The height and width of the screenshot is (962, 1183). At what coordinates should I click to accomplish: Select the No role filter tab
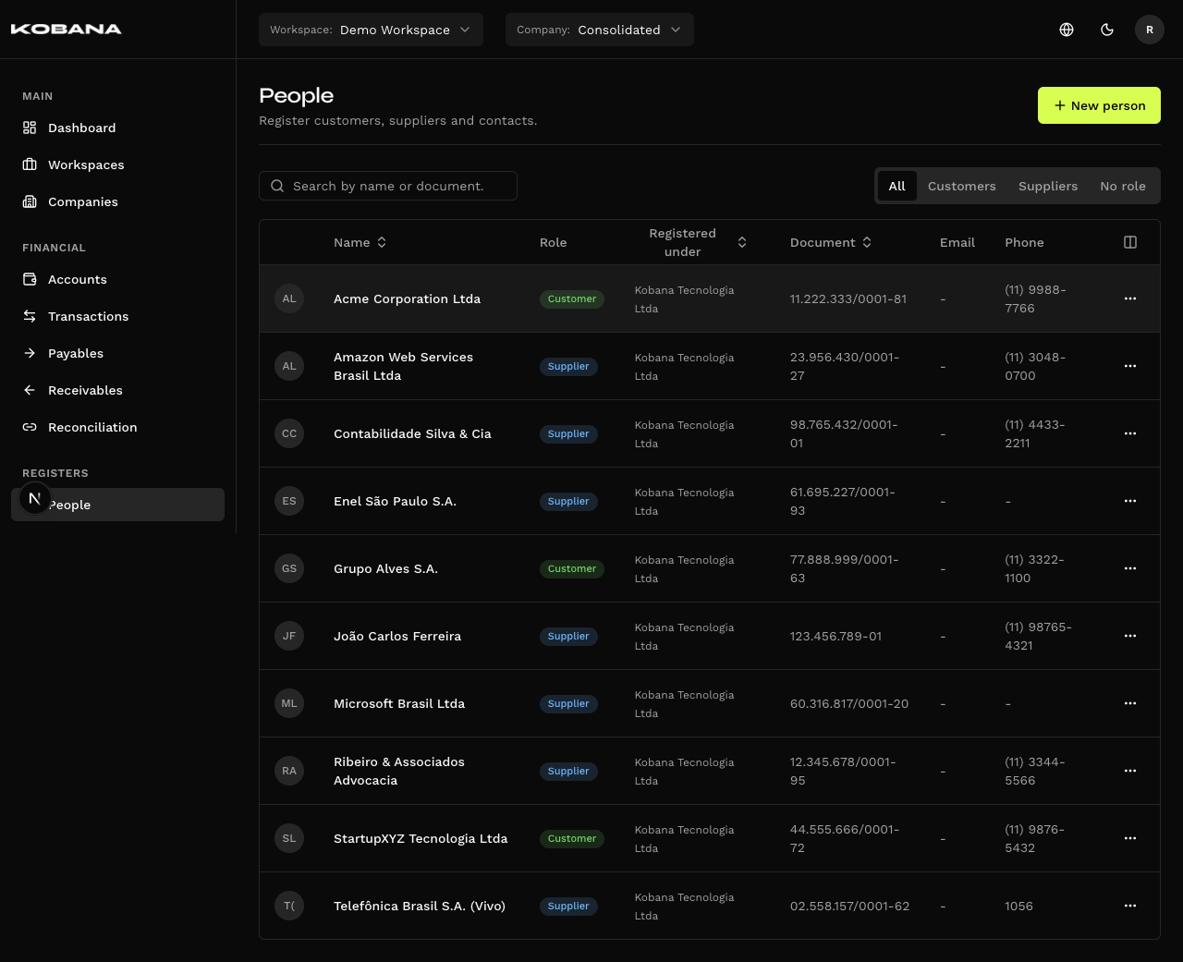[x=1123, y=186]
